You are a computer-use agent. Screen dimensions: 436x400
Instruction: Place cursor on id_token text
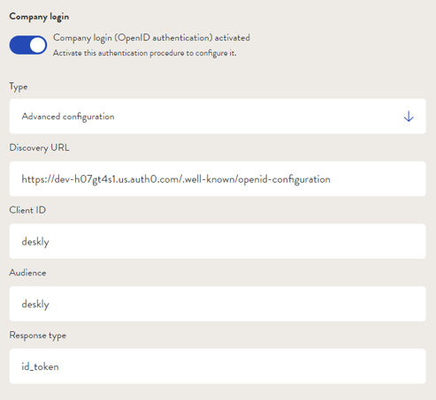click(40, 366)
